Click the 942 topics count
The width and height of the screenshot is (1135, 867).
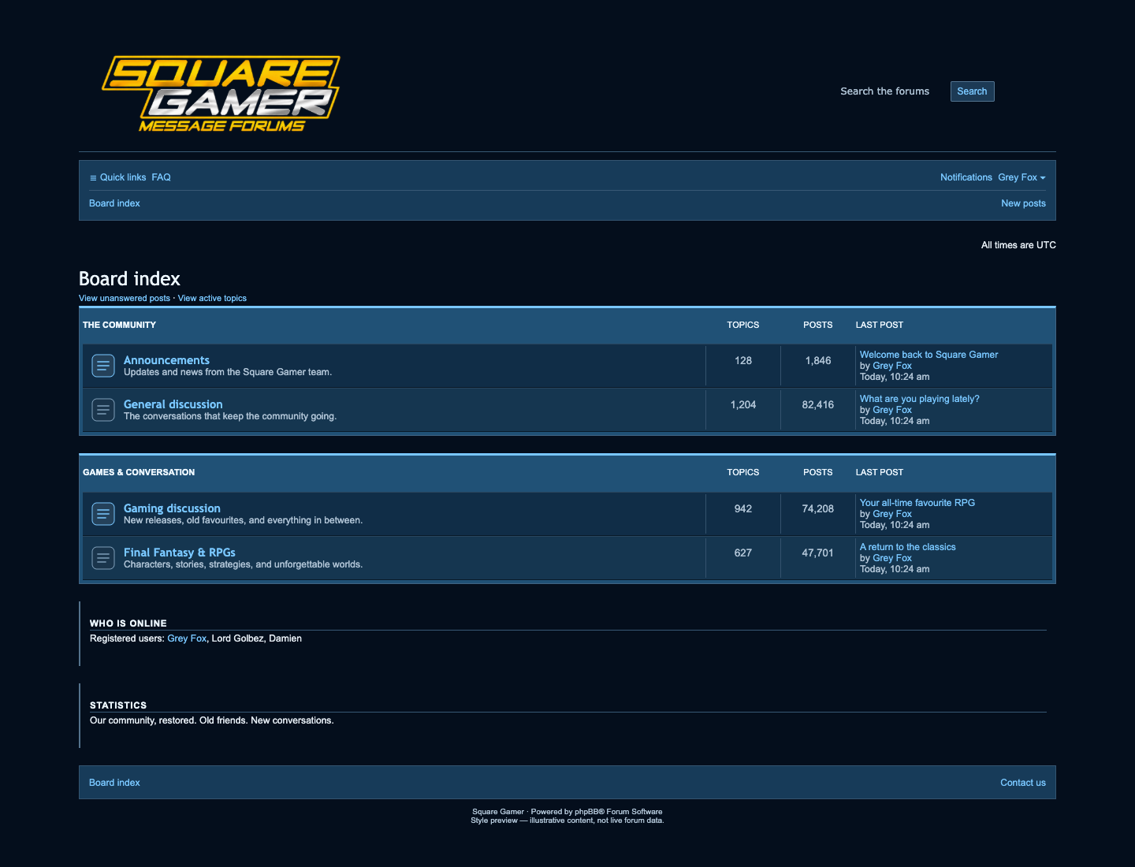click(x=742, y=509)
